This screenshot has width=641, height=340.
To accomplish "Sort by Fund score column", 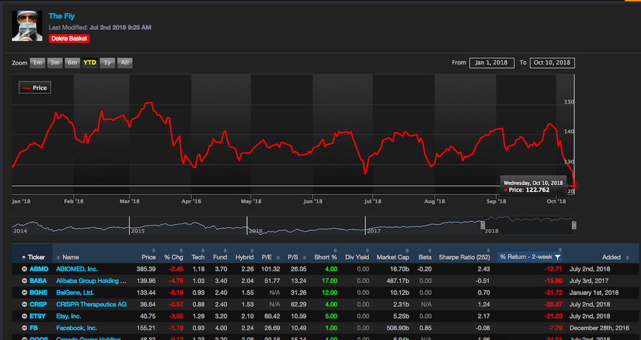I will point(220,257).
